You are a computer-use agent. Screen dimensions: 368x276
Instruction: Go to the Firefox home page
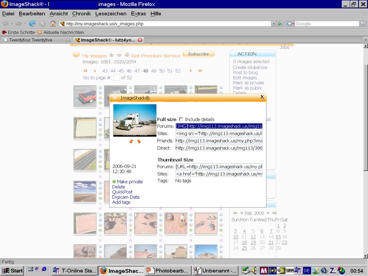point(53,23)
